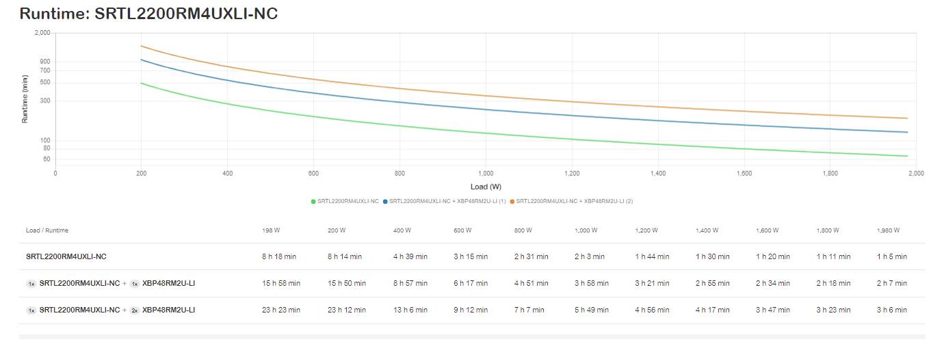Click the Runtime: SRTL2200RM4UXLI-NC heading
Screen dimensions: 944x346
[x=148, y=13]
